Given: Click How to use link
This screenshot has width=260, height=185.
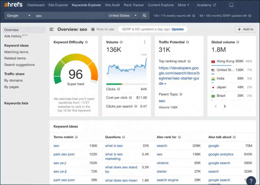Looking at the screenshot, I should pos(105,29).
